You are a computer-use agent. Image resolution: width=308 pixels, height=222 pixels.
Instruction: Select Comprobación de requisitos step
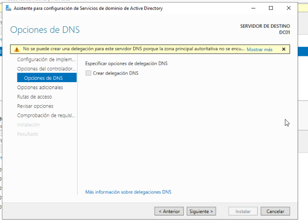coord(46,115)
